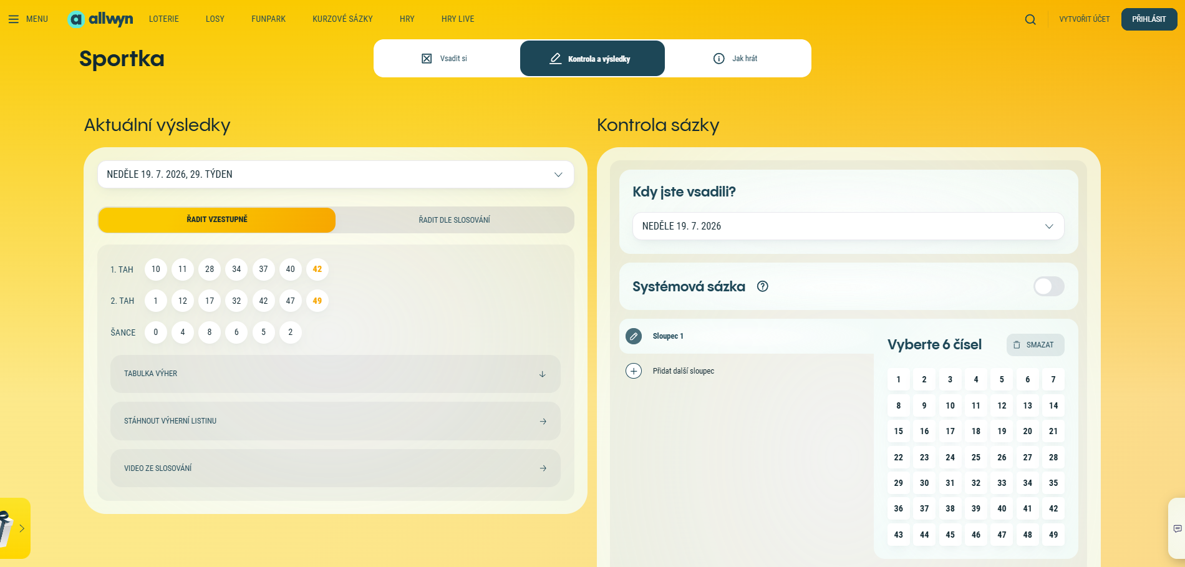Select the Sloupec 1 column label
Viewport: 1185px width, 567px height.
click(x=668, y=336)
